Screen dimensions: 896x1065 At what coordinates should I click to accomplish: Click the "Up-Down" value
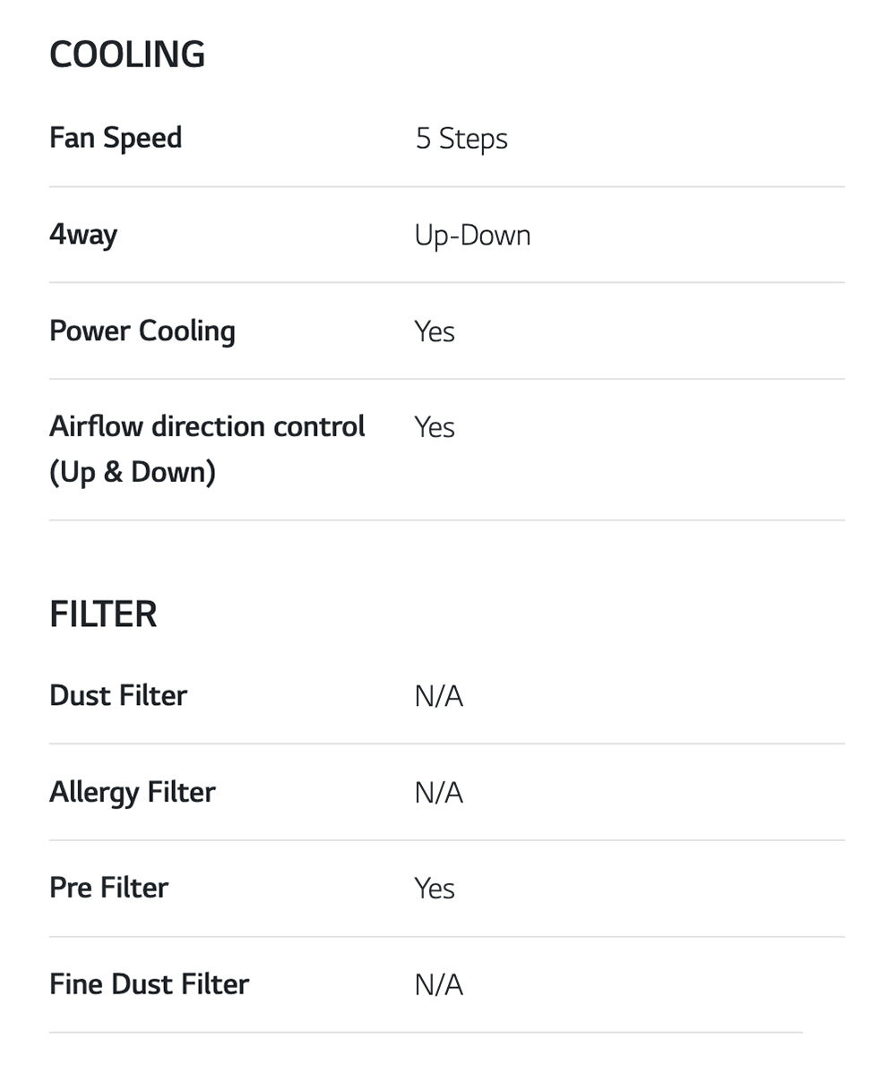coord(472,236)
